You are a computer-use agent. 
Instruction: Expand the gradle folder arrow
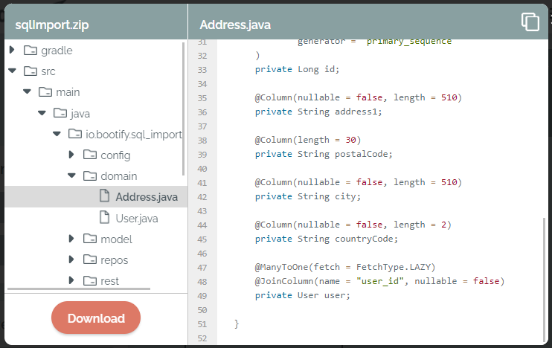(12, 50)
